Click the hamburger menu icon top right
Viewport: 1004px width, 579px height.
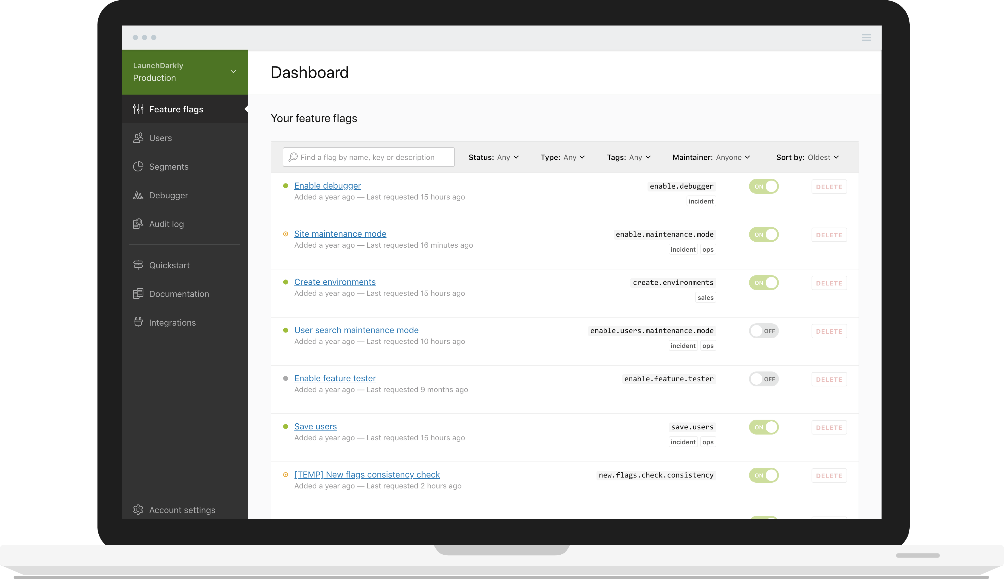coord(867,37)
